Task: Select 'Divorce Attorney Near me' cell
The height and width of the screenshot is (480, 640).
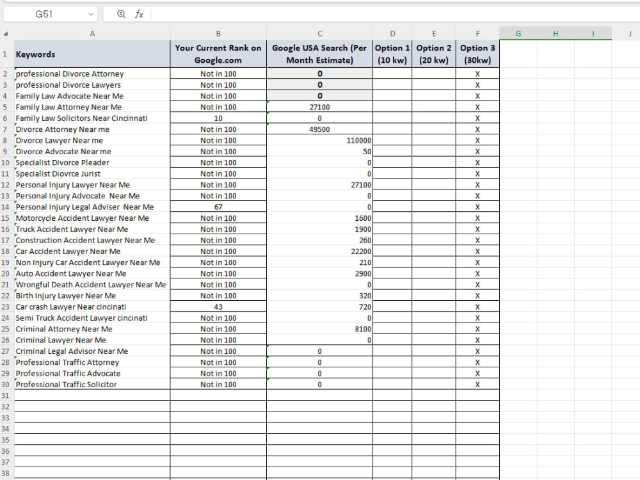Action: [92, 129]
